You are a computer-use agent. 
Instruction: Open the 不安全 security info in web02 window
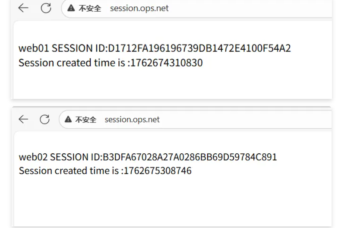(85, 120)
